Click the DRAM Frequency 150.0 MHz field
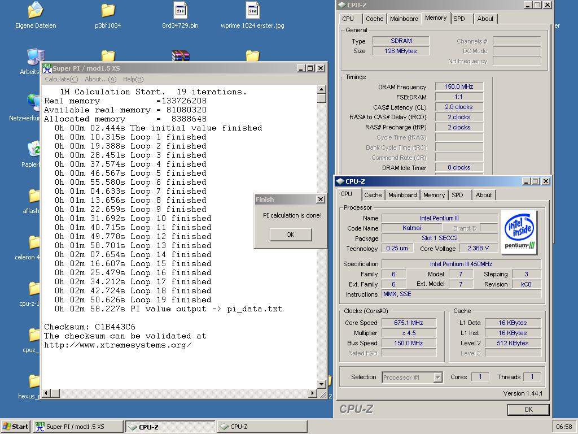 pyautogui.click(x=459, y=86)
